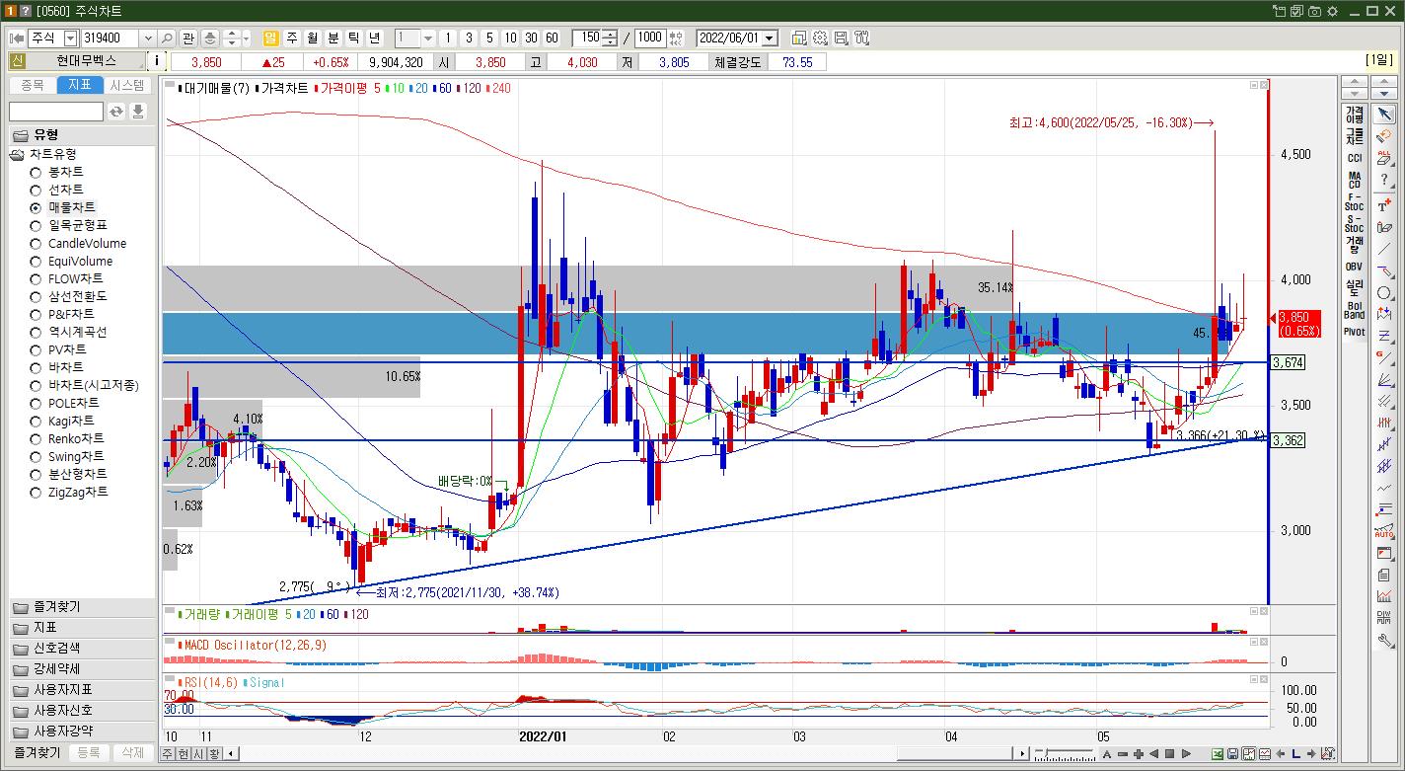1405x771 pixels.
Task: Add the OBV indicator from side list
Action: click(1354, 267)
